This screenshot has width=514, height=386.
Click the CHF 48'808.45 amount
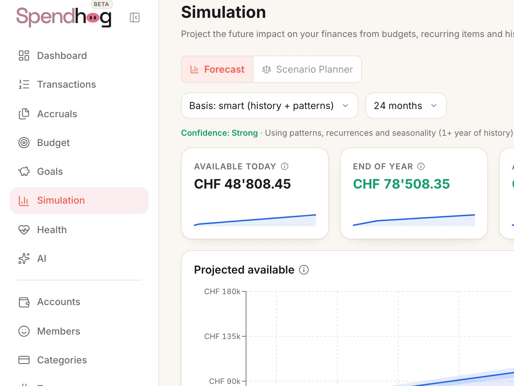[242, 184]
